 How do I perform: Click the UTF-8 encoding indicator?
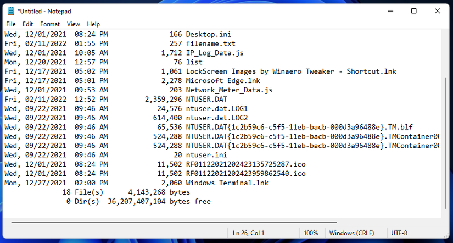coord(399,234)
